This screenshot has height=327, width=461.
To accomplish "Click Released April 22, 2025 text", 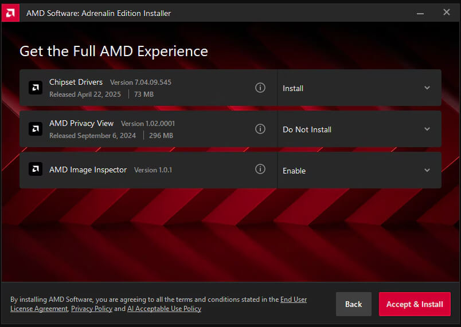I will [85, 94].
